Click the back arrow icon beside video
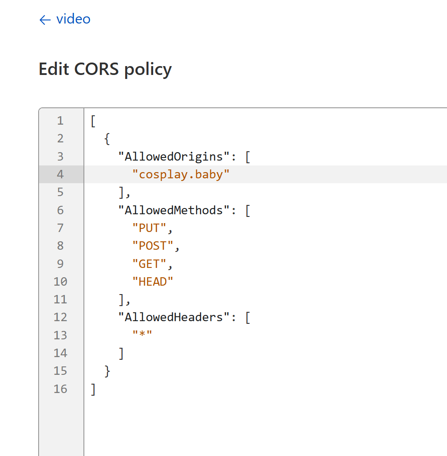447x456 pixels. pyautogui.click(x=45, y=20)
